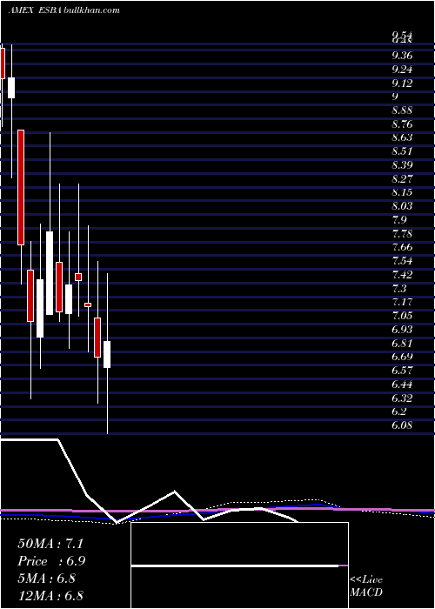Viewport: 435px width, 609px height.
Task: Select the 8.51 price axis label
Action: pyautogui.click(x=402, y=151)
